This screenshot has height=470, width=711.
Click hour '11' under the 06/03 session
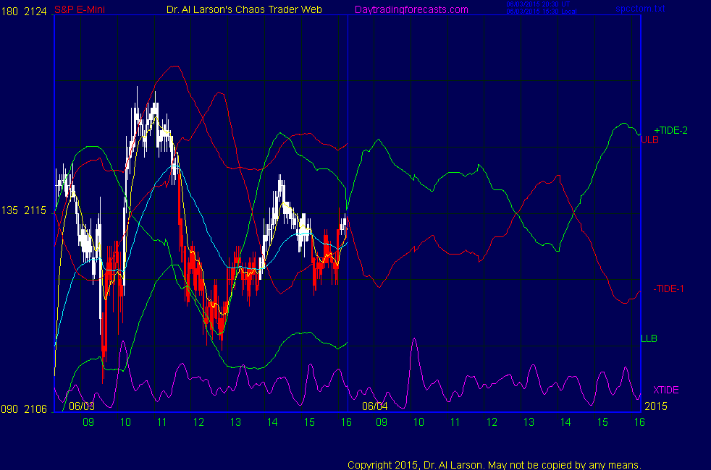pos(162,422)
